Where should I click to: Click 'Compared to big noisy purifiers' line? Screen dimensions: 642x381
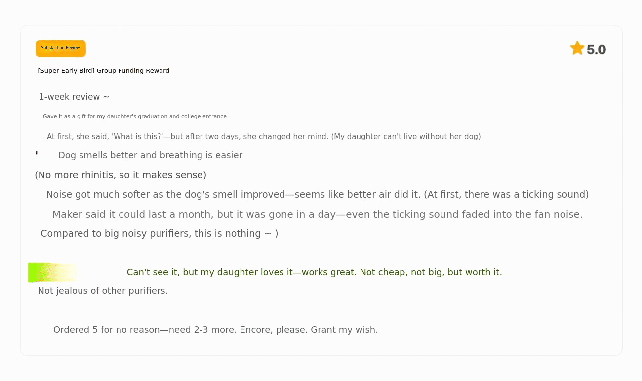point(159,234)
